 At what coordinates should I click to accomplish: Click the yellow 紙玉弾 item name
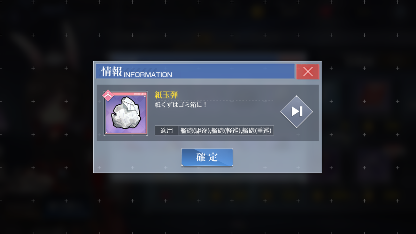166,95
